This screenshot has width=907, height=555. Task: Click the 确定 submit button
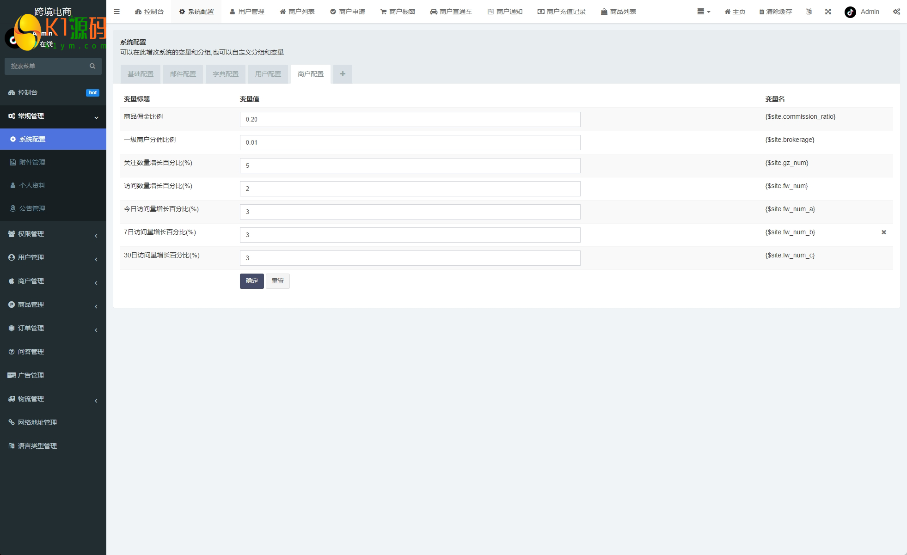click(x=251, y=281)
